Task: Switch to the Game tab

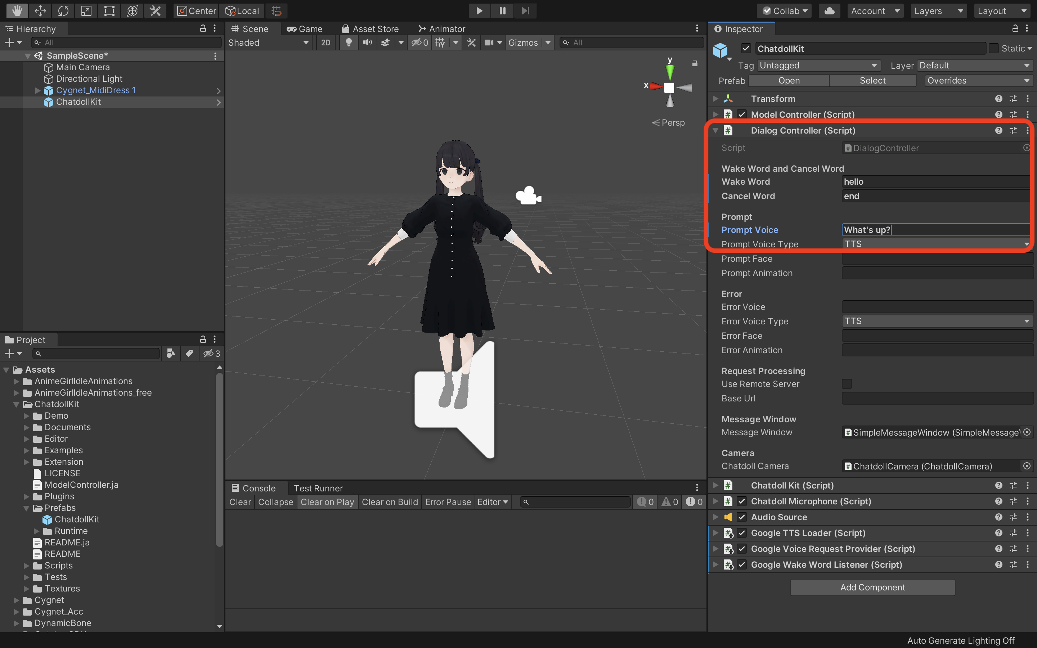Action: (305, 29)
